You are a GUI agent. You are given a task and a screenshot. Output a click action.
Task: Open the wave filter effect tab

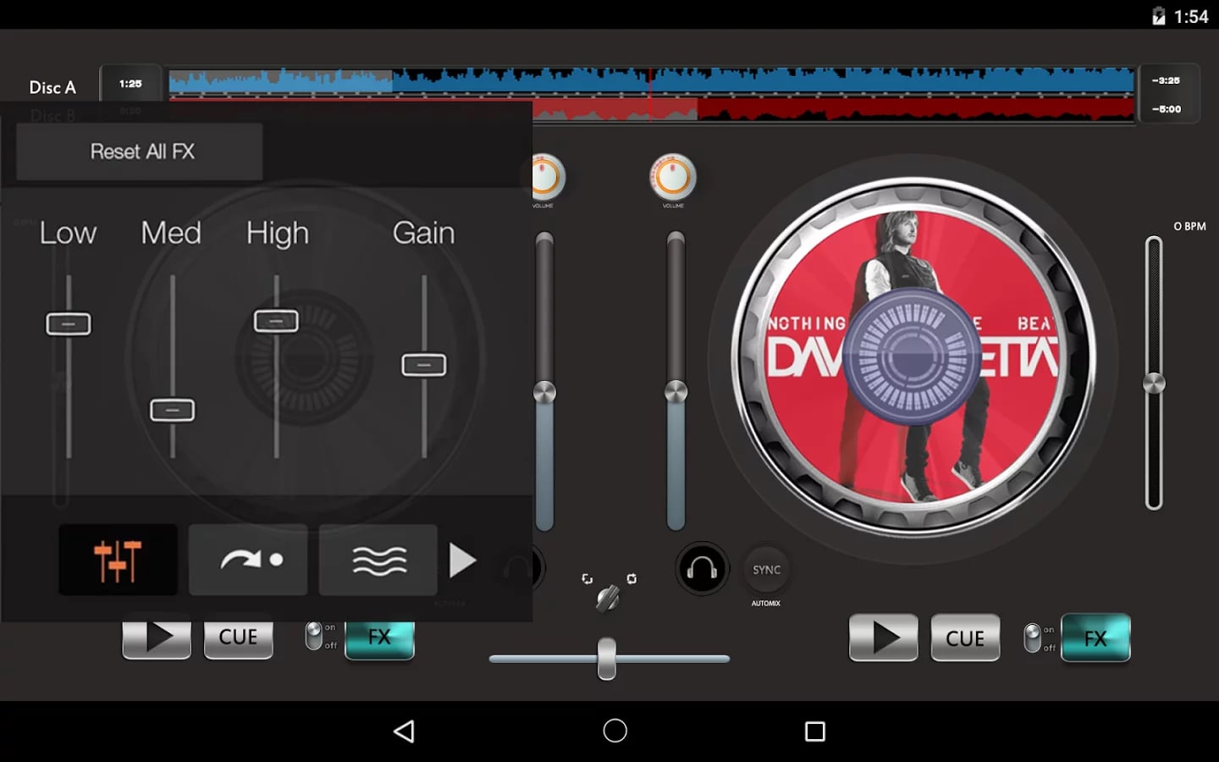(x=378, y=560)
